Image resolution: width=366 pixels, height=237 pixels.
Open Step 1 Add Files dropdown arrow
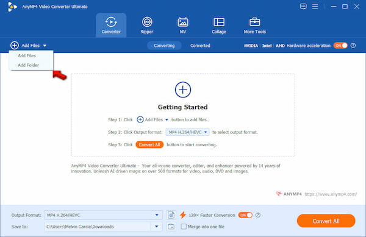pos(167,120)
